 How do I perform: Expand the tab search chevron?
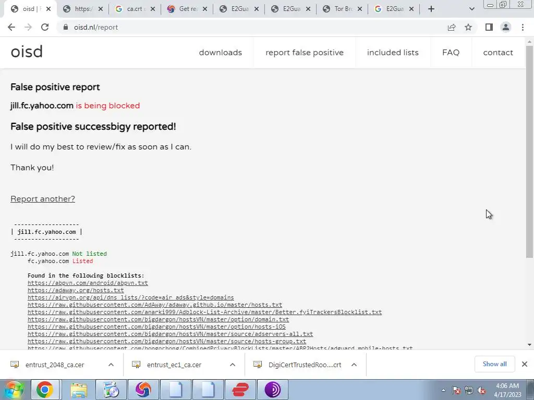pyautogui.click(x=471, y=9)
